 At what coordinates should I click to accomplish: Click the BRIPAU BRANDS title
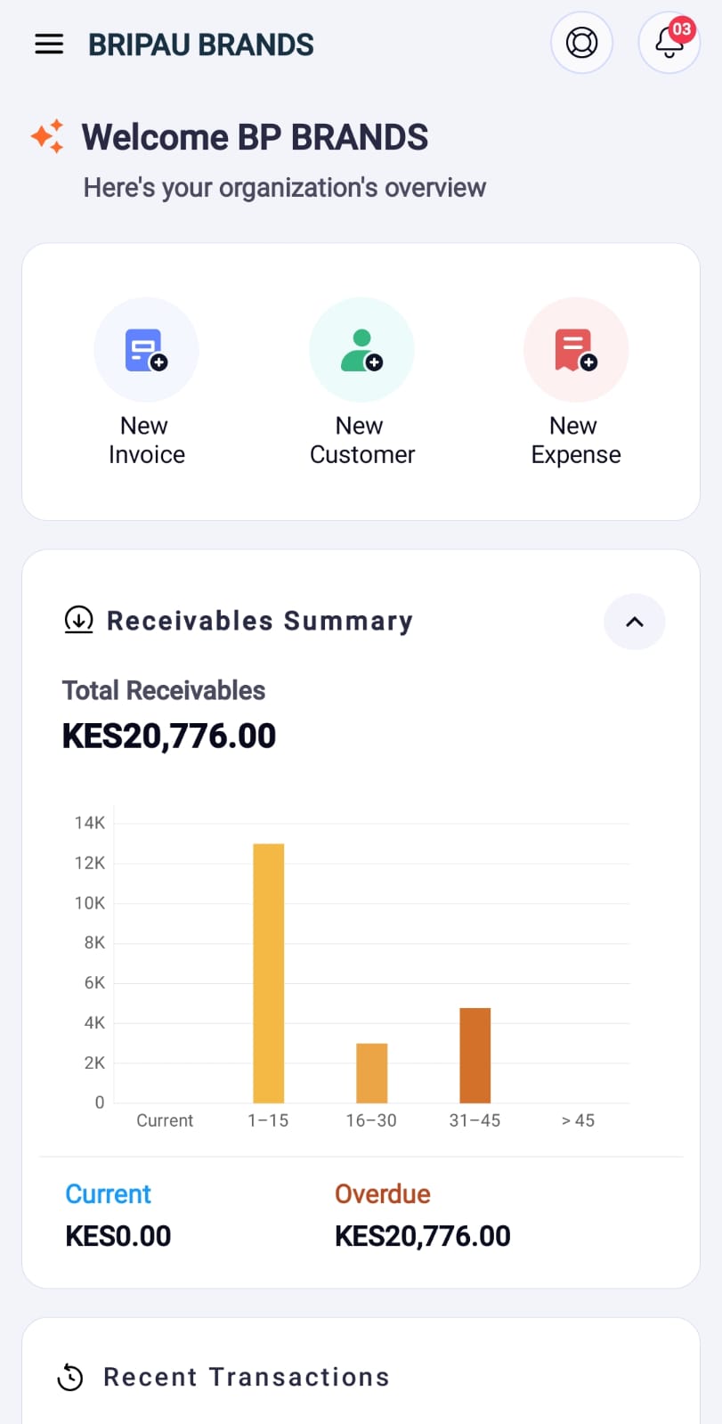[200, 45]
